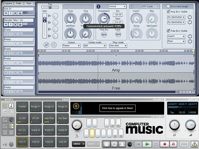The width and height of the screenshot is (199, 149).
Task: Start playback with green play button
Action: pos(147,144)
